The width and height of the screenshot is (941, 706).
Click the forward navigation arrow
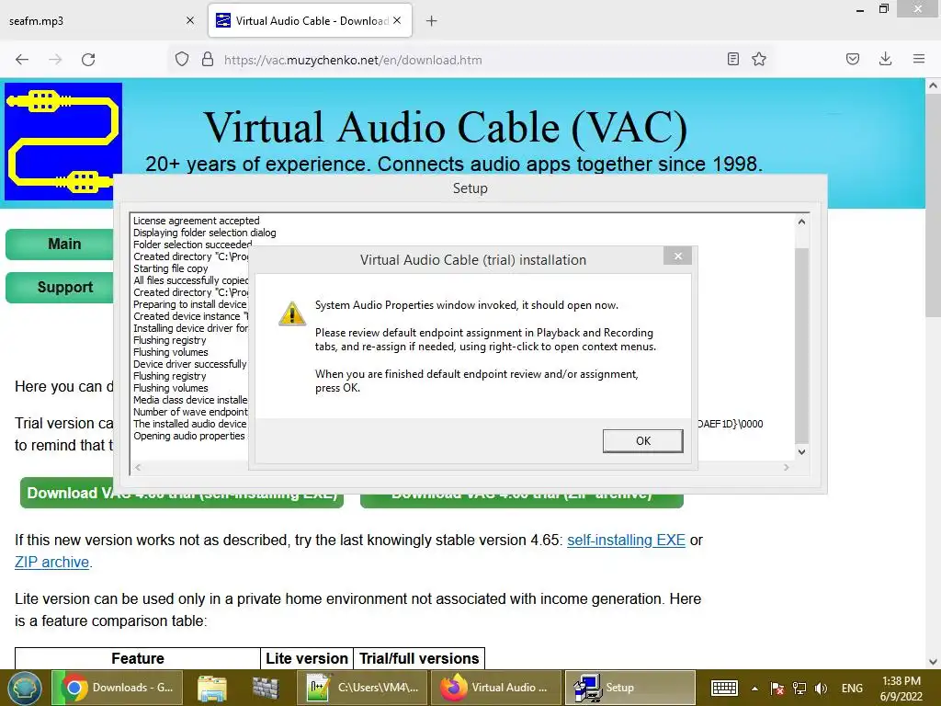55,60
